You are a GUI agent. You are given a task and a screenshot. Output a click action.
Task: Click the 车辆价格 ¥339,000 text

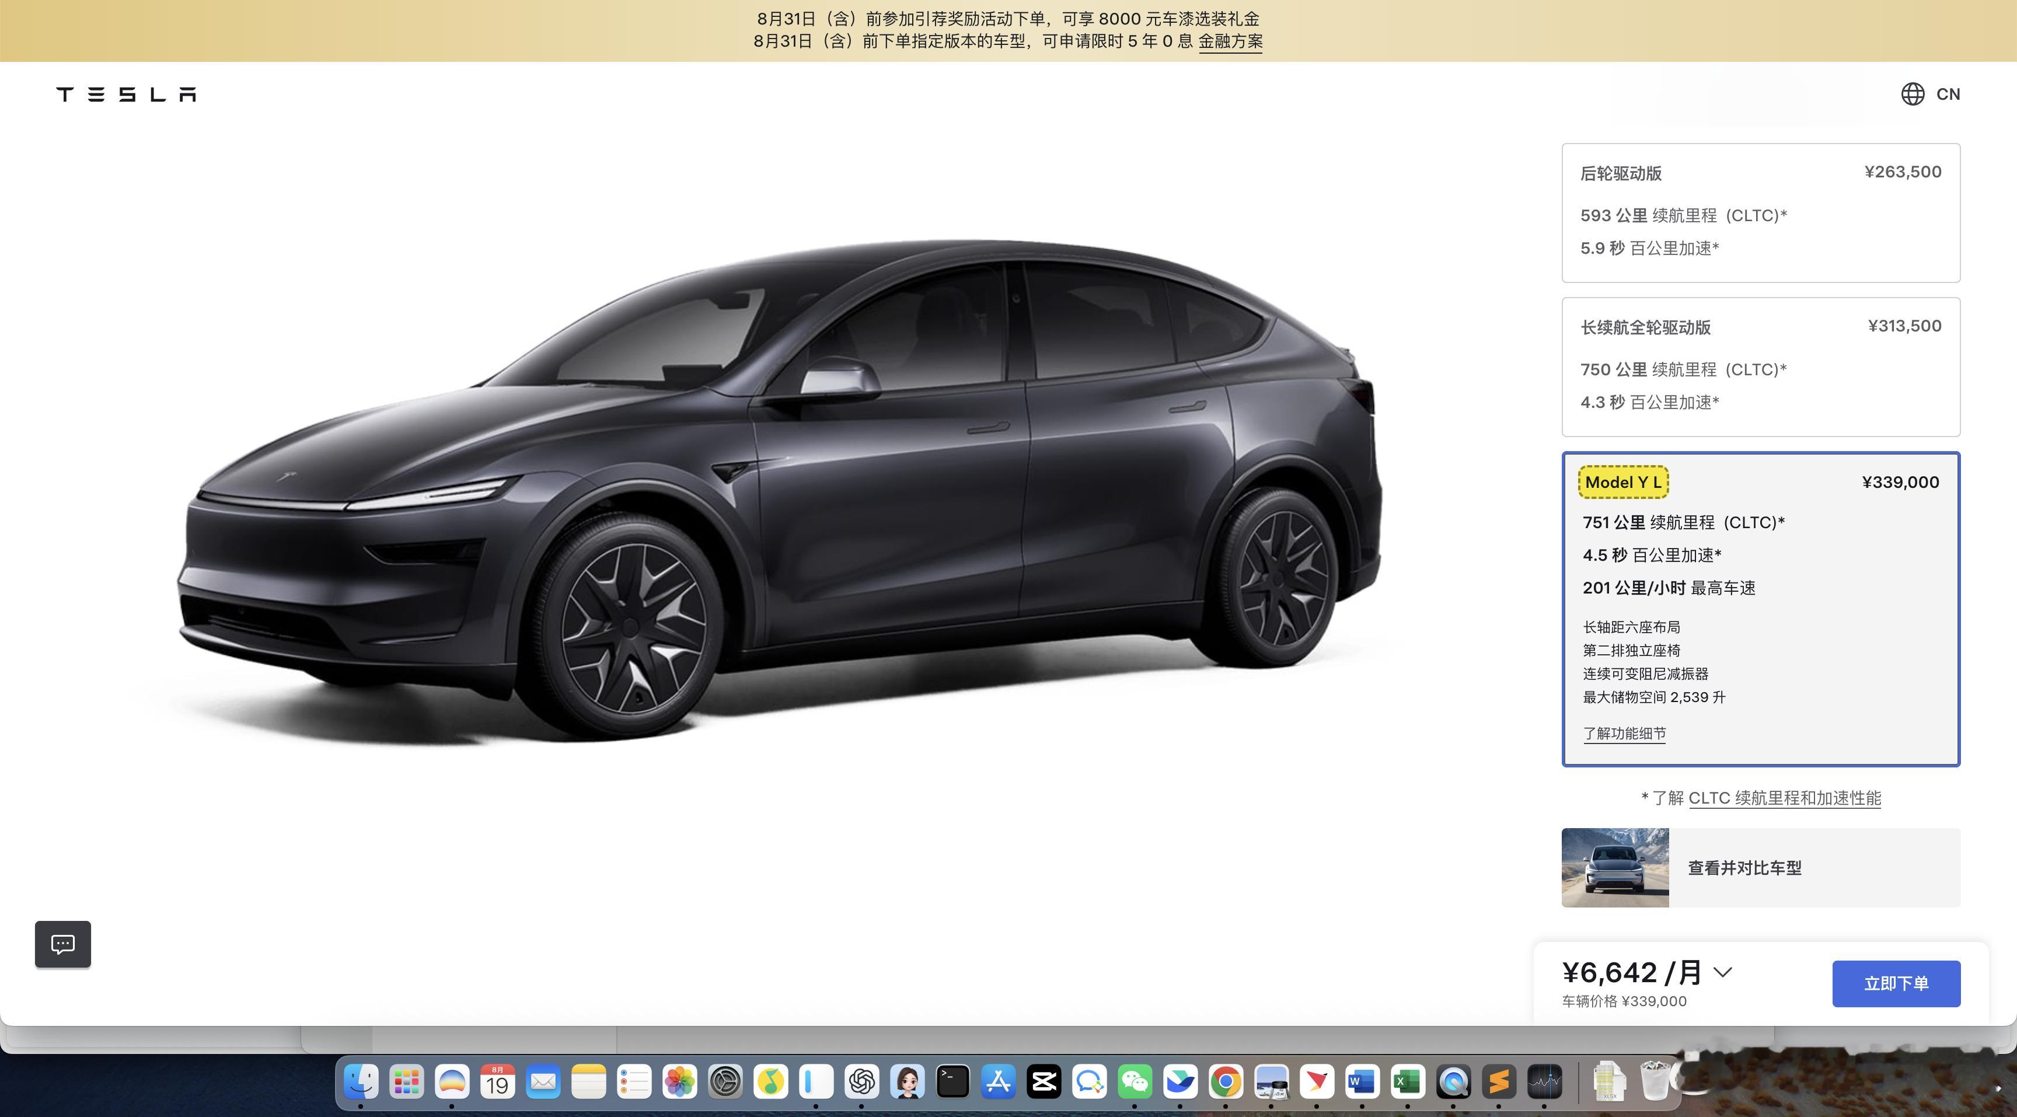(x=1625, y=1001)
